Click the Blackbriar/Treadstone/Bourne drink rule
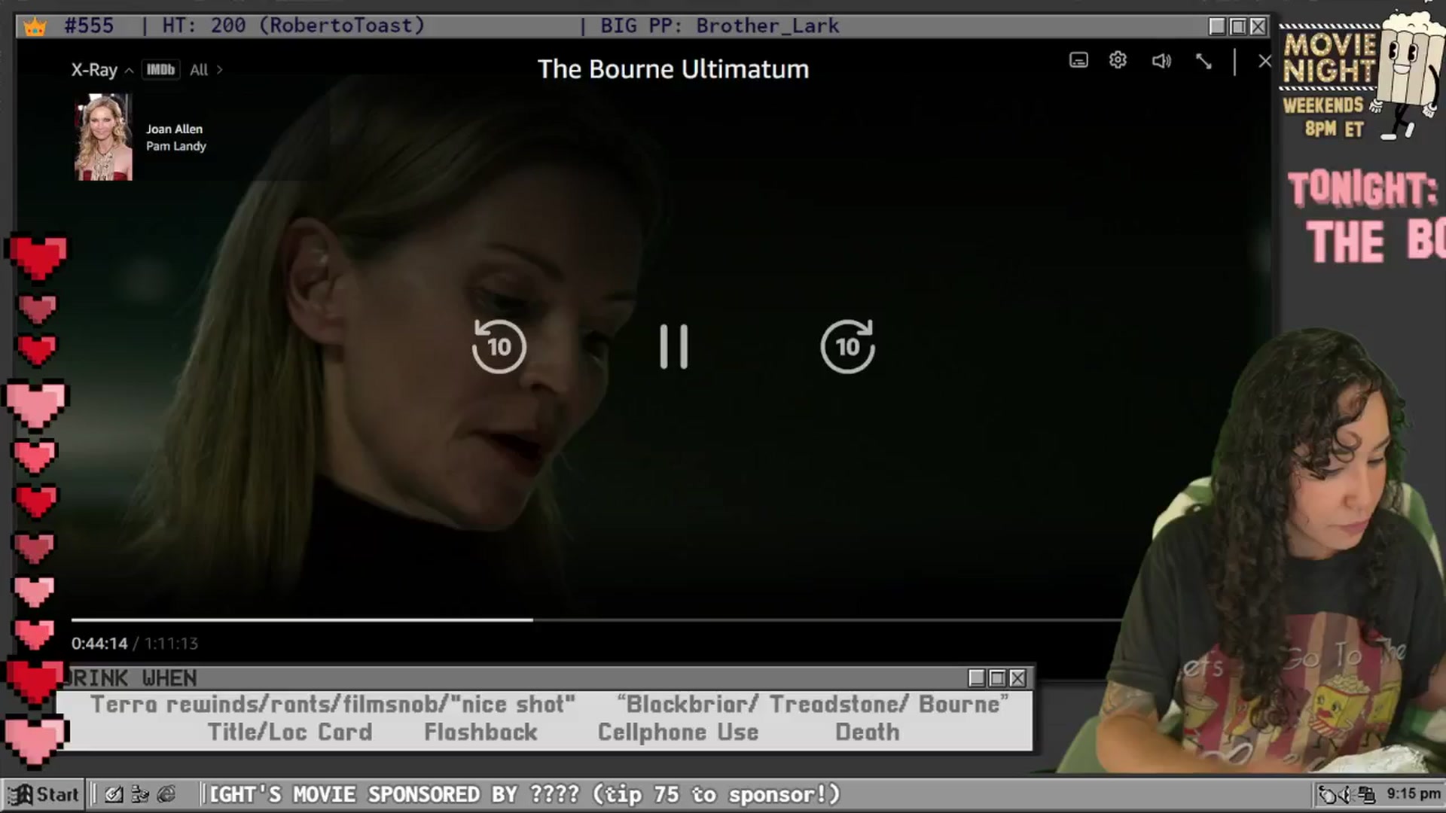Viewport: 1446px width, 813px height. click(x=813, y=705)
